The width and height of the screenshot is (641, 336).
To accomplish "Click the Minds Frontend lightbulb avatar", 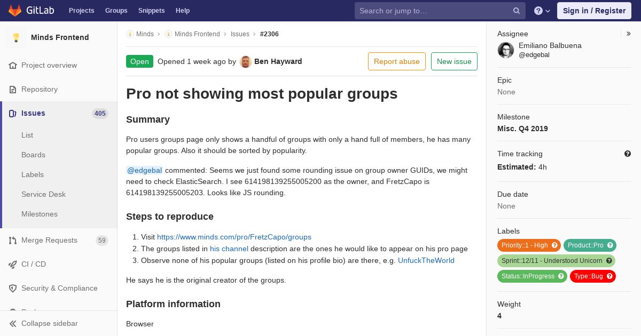I will coord(16,37).
